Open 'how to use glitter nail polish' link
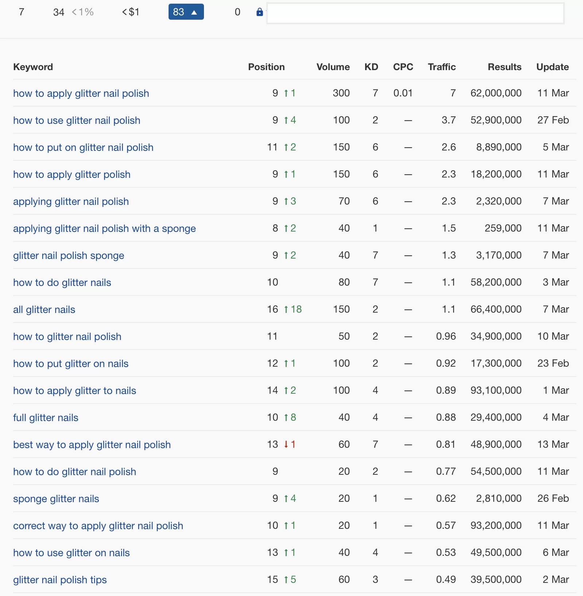Screen dimensions: 583x596 click(77, 121)
